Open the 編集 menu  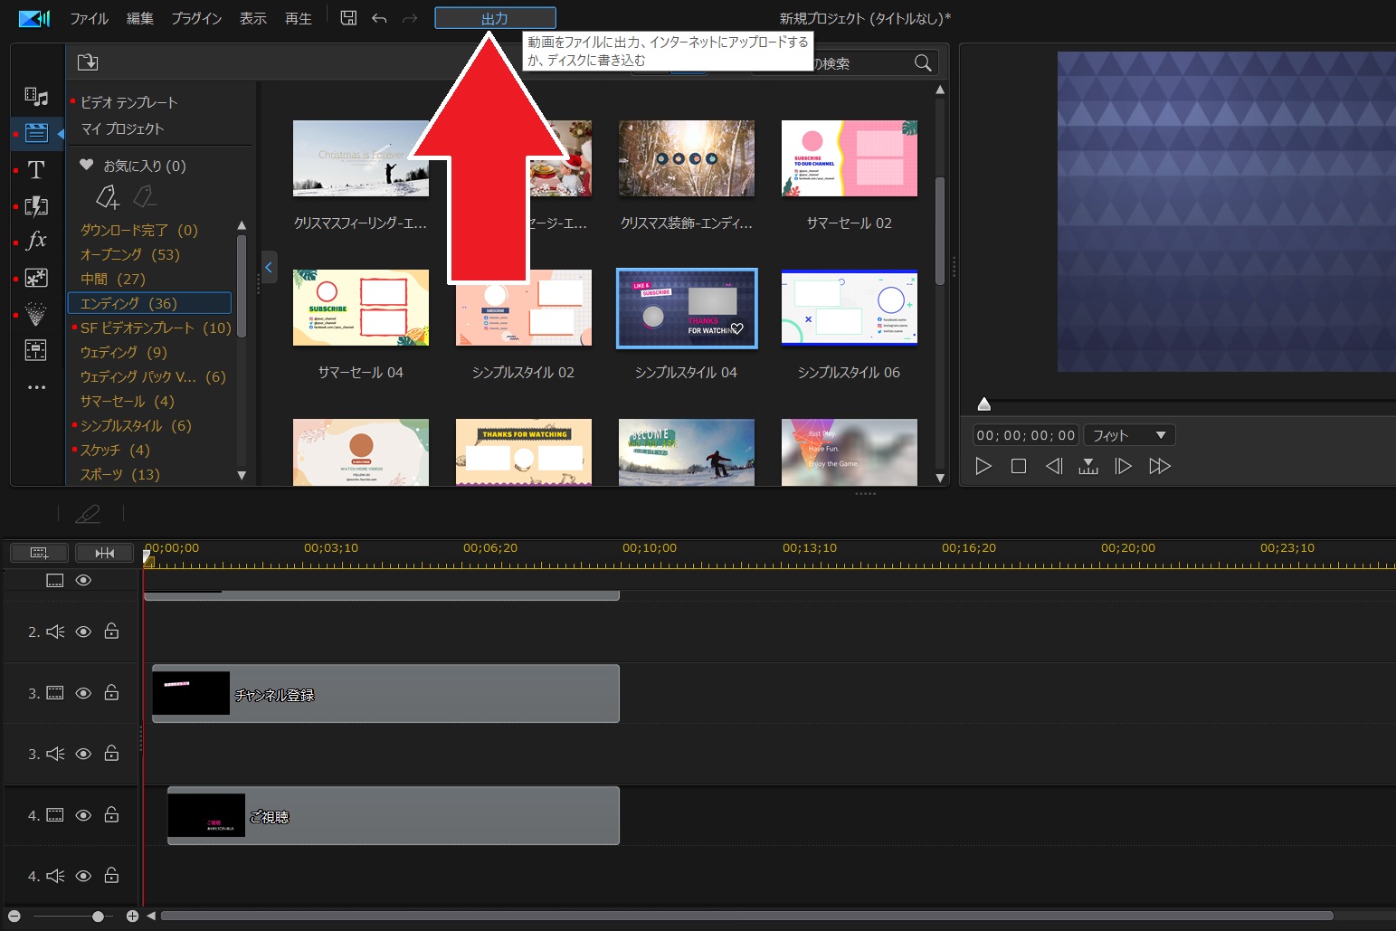[x=140, y=18]
